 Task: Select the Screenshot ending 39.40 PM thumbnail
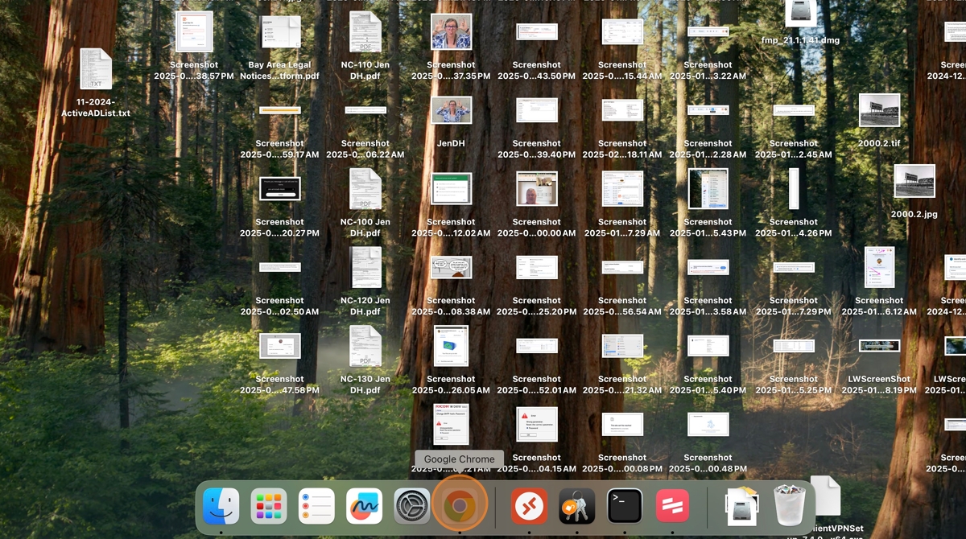[537, 110]
